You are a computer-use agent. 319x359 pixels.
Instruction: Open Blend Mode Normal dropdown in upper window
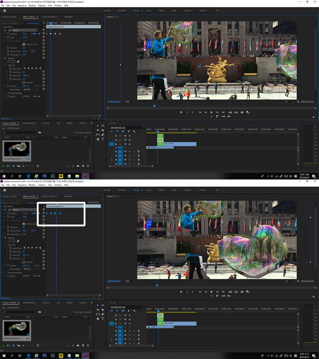click(30, 89)
